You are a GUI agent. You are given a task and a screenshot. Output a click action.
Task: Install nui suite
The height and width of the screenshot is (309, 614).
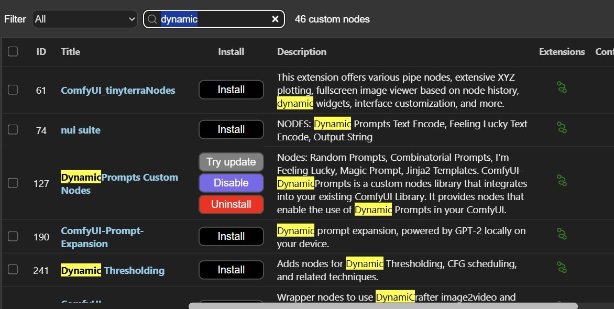point(231,130)
